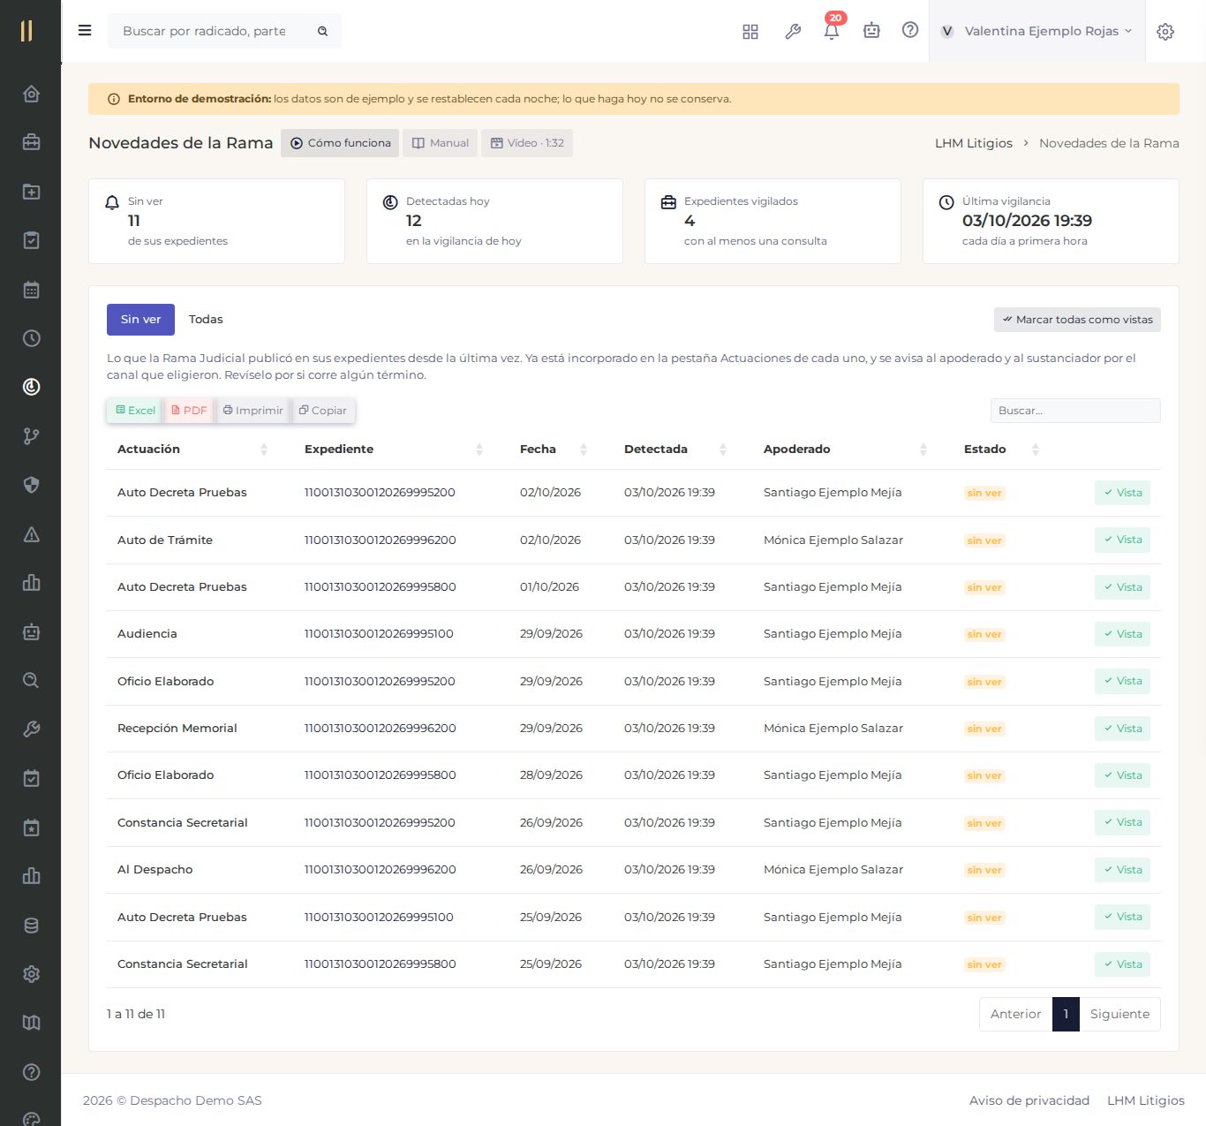This screenshot has height=1126, width=1206.
Task: Open notifications bell with 20 badge
Action: coord(832,29)
